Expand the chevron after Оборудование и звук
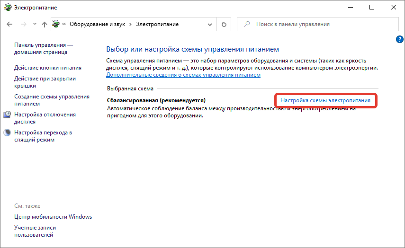405x248 pixels. point(130,24)
